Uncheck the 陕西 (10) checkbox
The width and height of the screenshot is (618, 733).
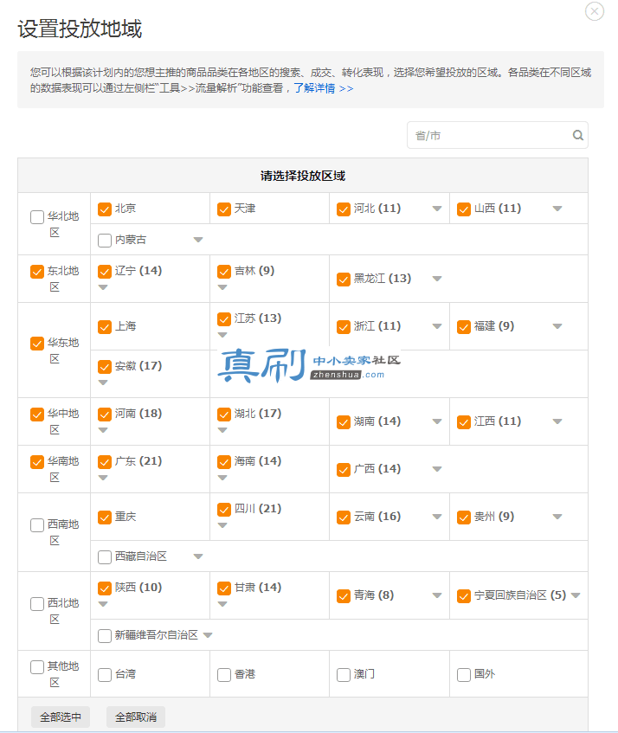(x=105, y=588)
